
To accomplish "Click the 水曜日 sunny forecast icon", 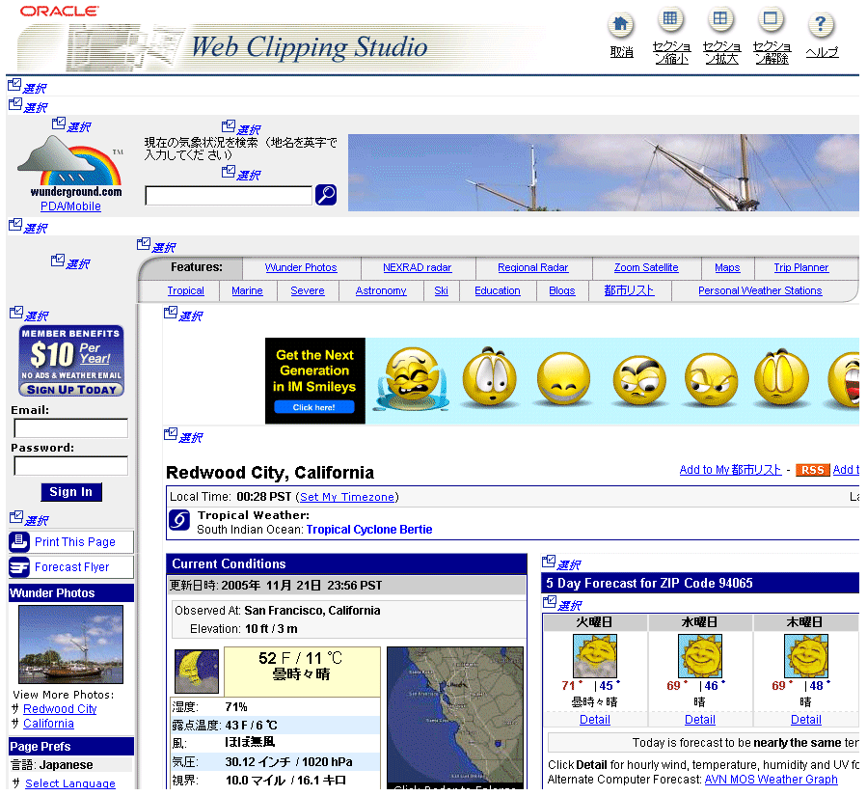I will tap(700, 656).
